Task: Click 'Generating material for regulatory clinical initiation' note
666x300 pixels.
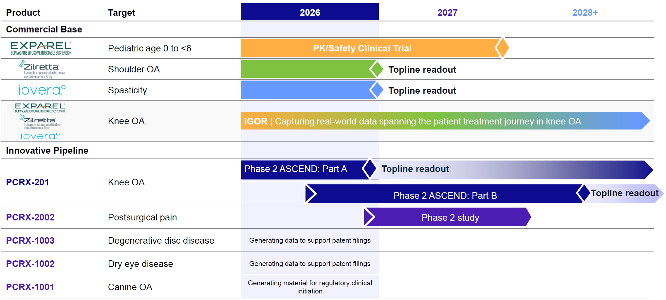Action: click(x=310, y=287)
